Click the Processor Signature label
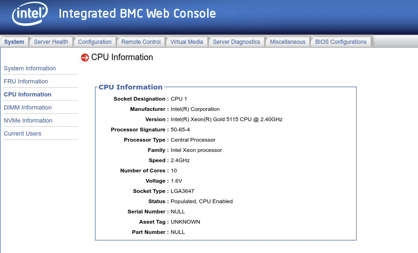Image resolution: width=418 pixels, height=253 pixels. click(138, 130)
